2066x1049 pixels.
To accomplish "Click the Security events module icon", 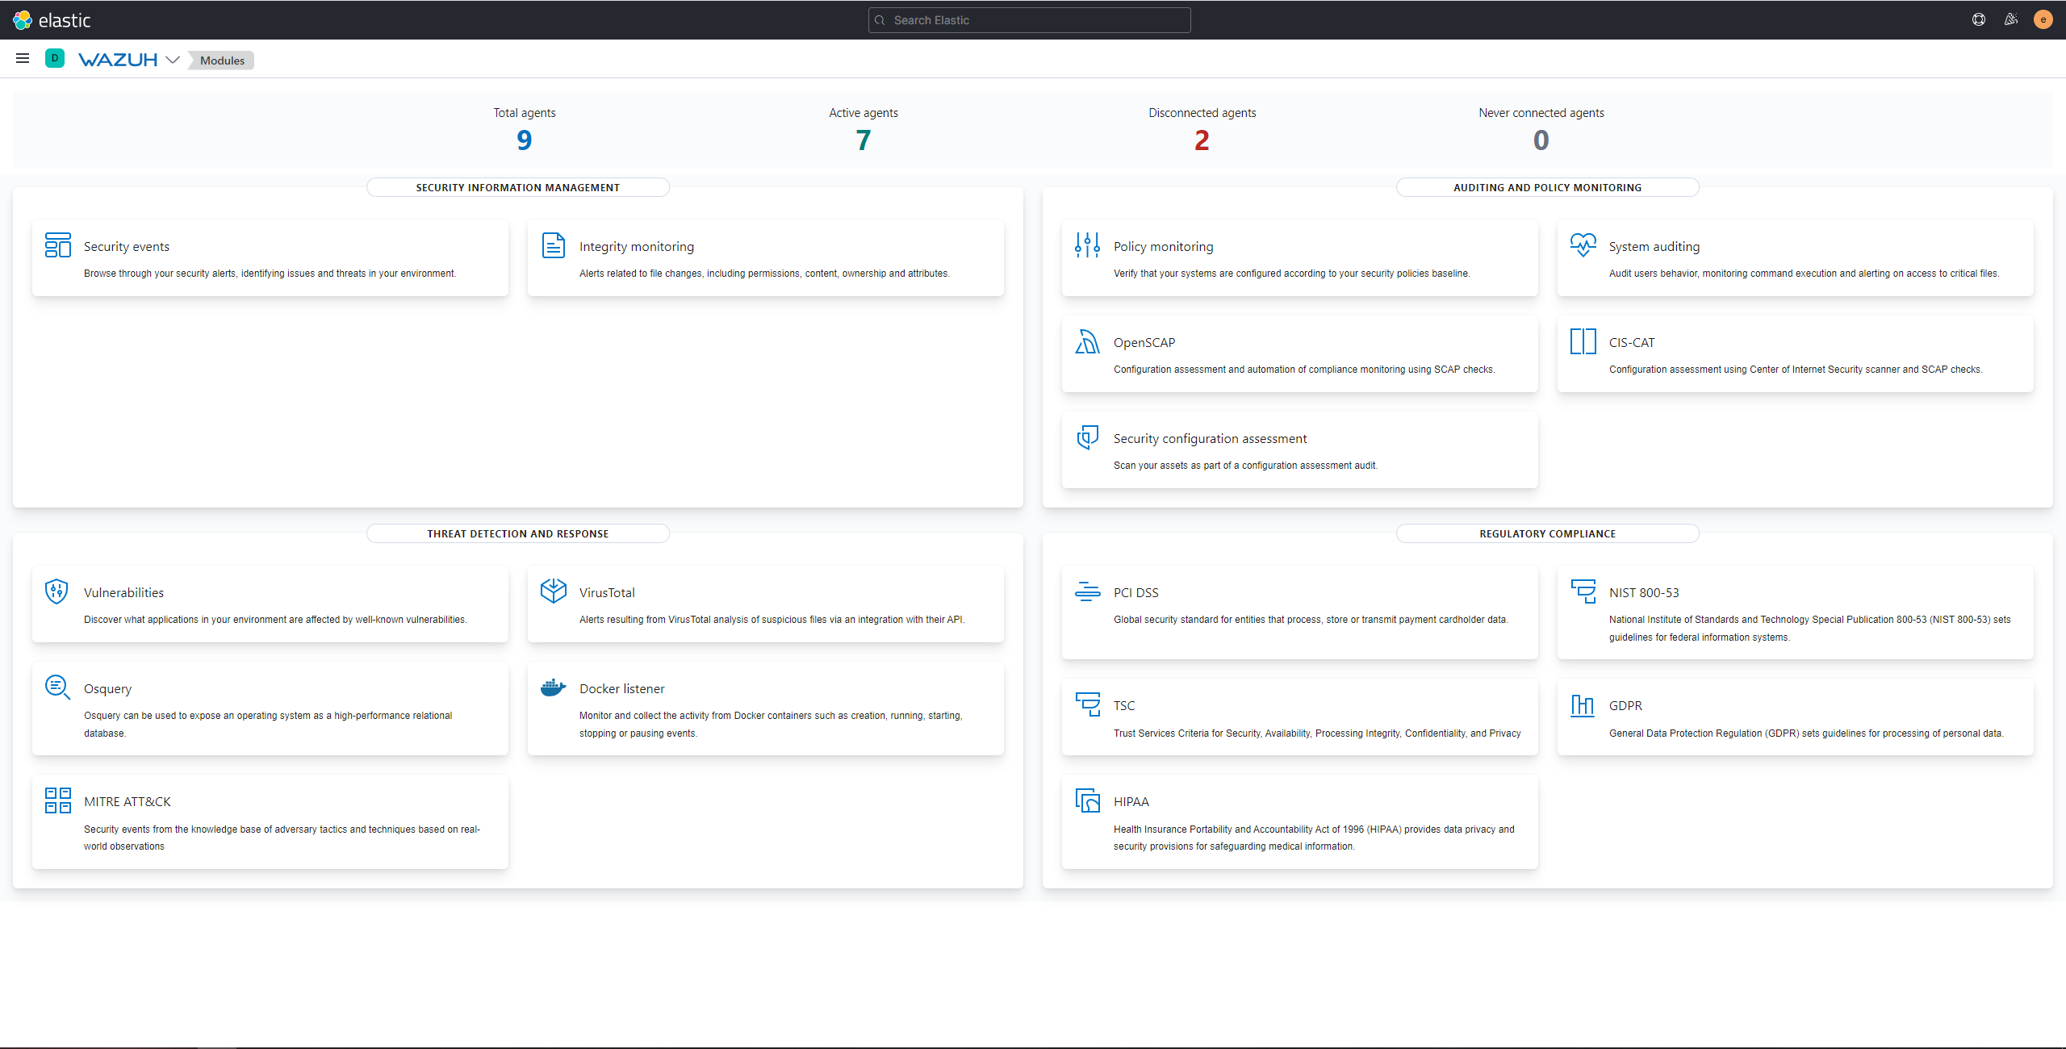I will tap(57, 245).
